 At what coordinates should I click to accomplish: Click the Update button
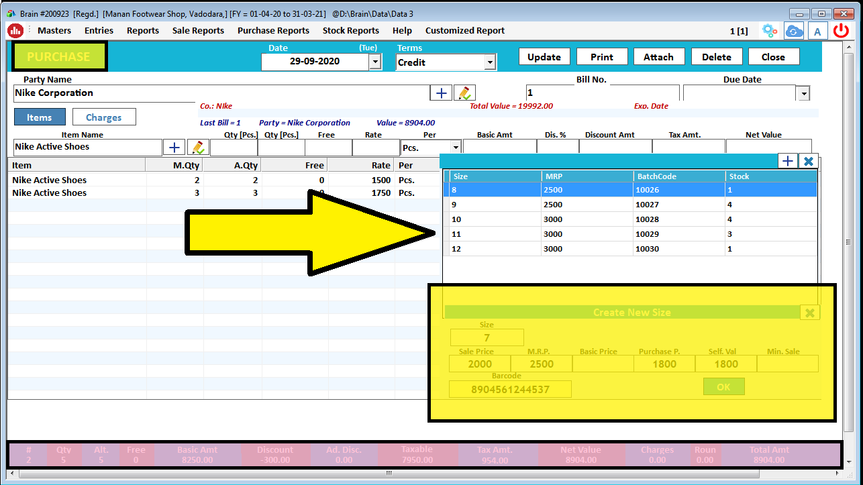click(x=544, y=56)
